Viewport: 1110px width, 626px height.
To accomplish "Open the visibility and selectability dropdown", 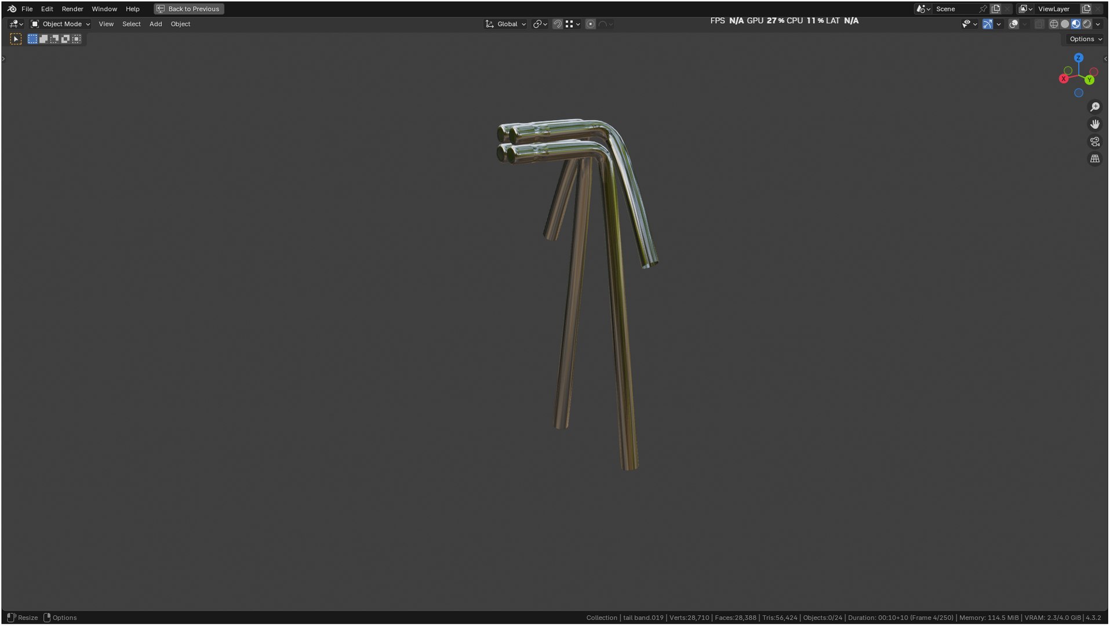I will [969, 24].
